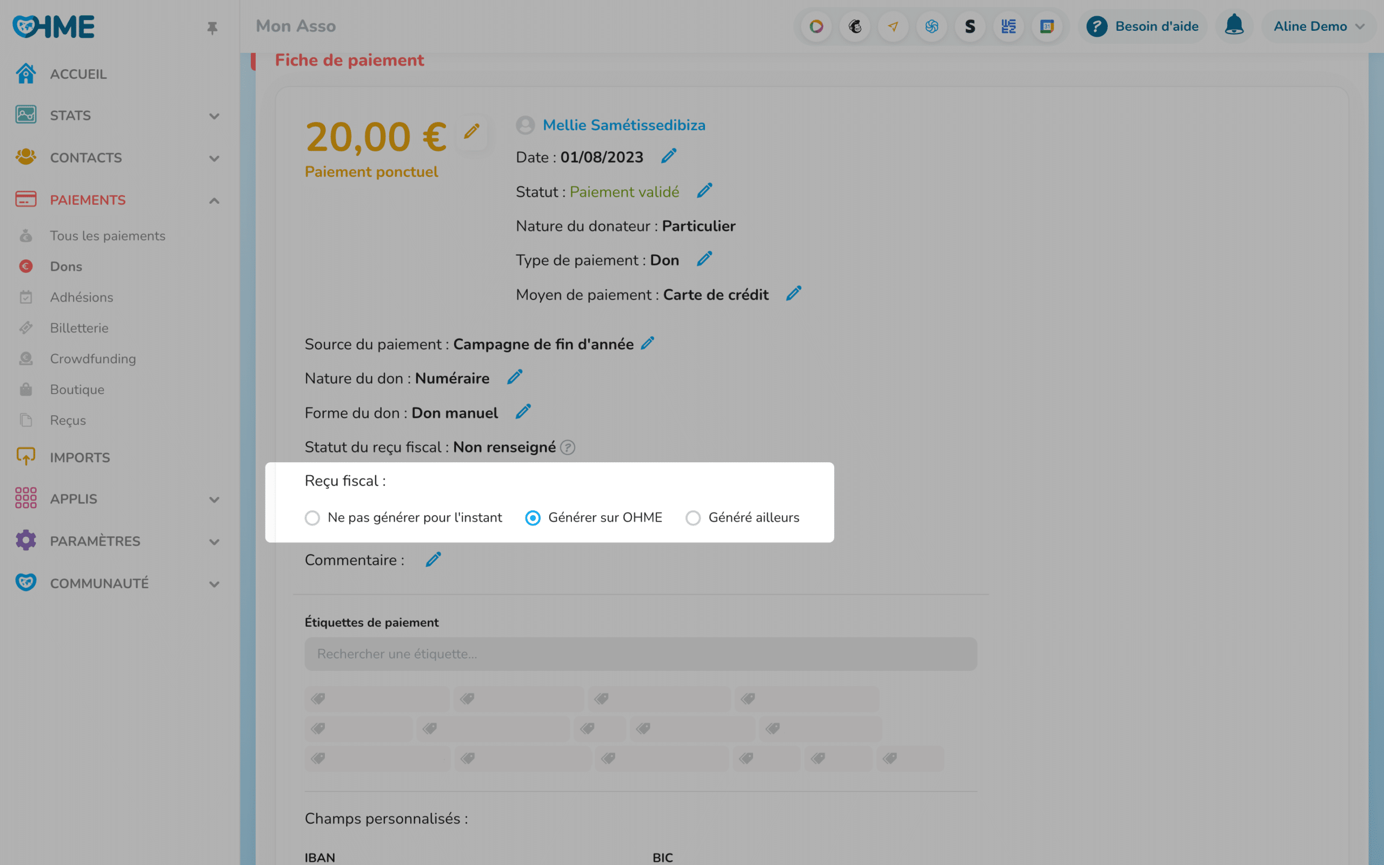The height and width of the screenshot is (865, 1384).
Task: Select the Générer sur OHME option
Action: (x=533, y=518)
